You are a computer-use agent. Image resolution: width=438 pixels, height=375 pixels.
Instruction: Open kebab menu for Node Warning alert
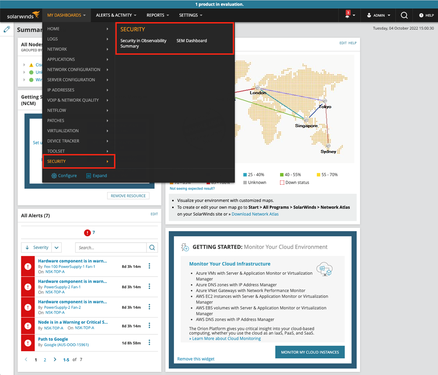click(149, 326)
